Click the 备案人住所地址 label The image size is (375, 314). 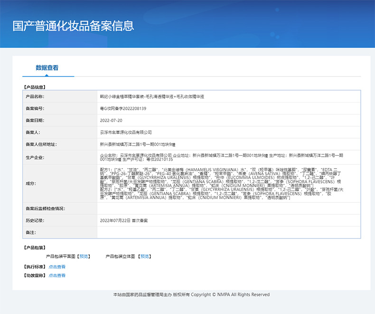click(41, 144)
